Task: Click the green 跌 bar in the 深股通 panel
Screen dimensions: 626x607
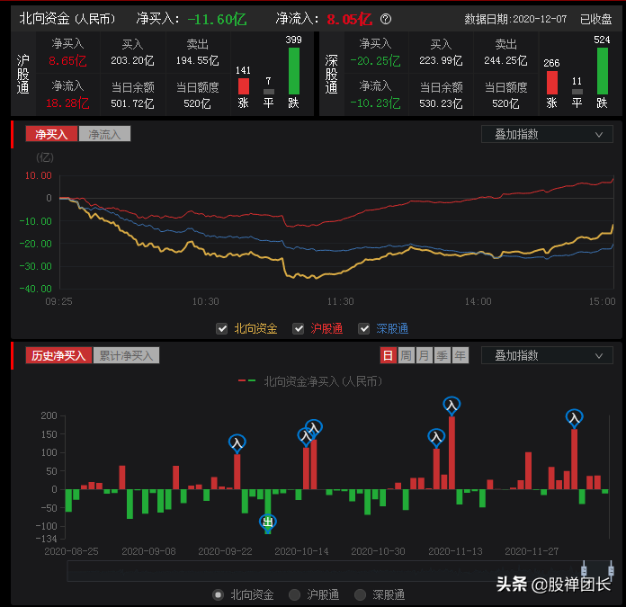Action: (x=602, y=72)
